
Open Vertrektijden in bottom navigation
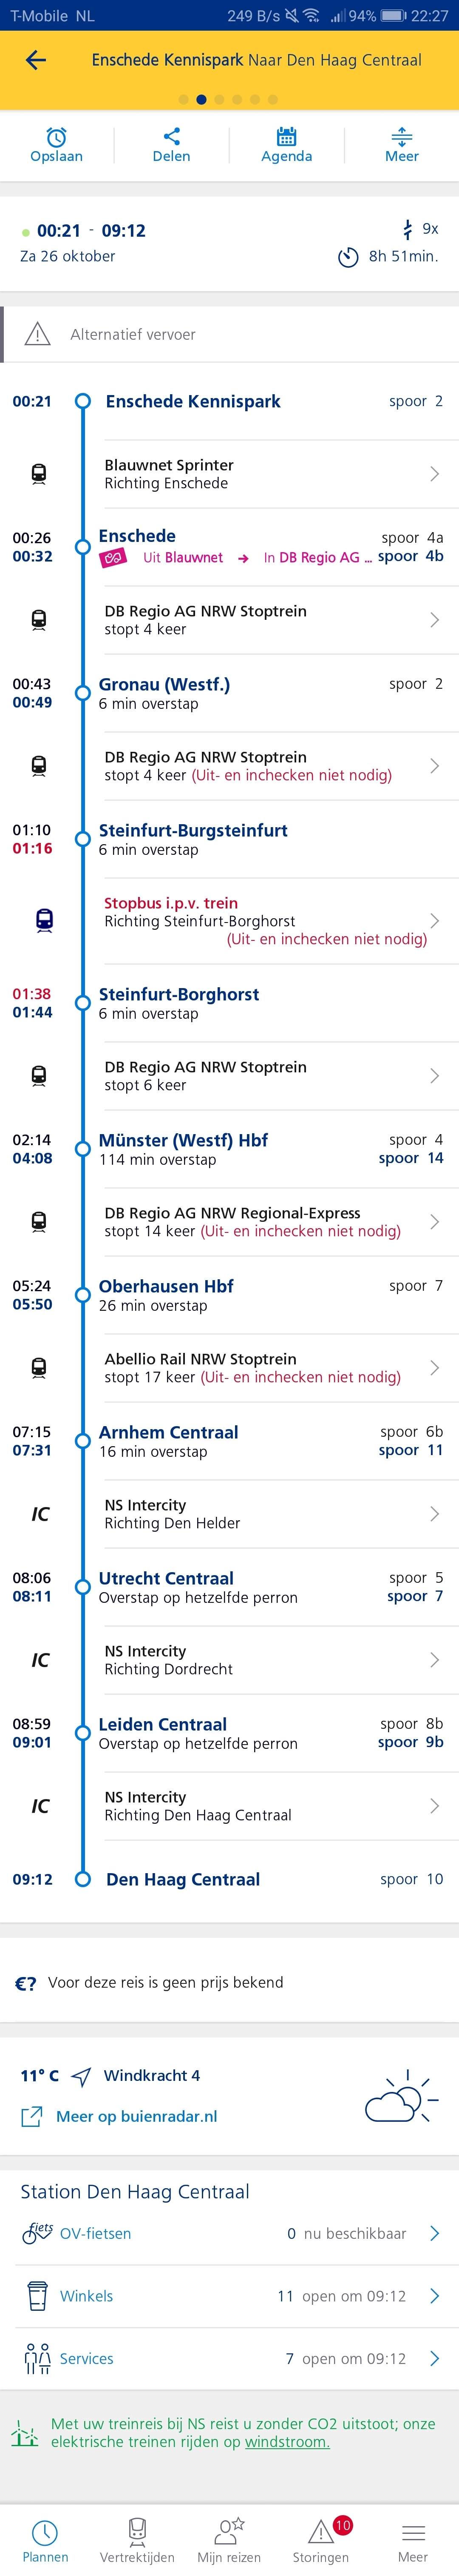[138, 2540]
